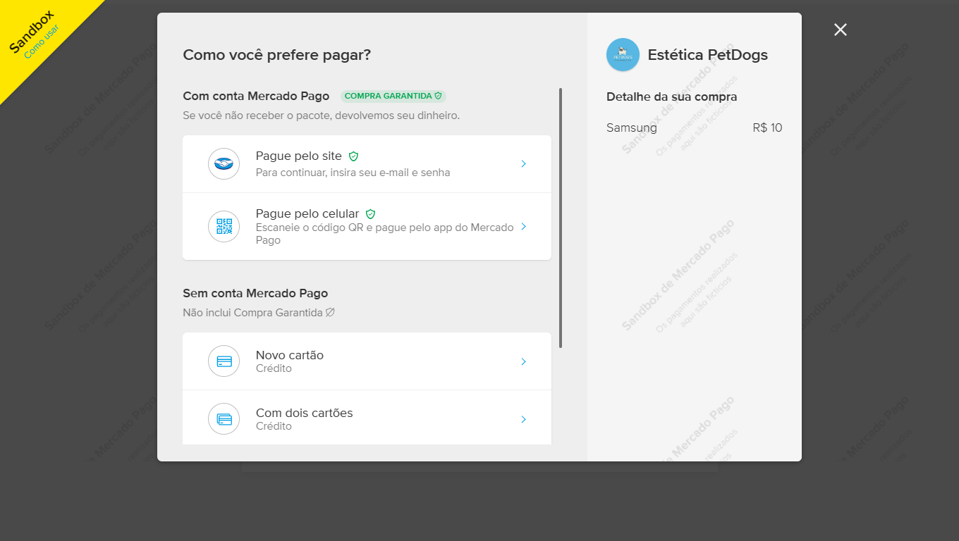Open the Novo cartão chevron arrow
The height and width of the screenshot is (541, 959).
pos(524,361)
